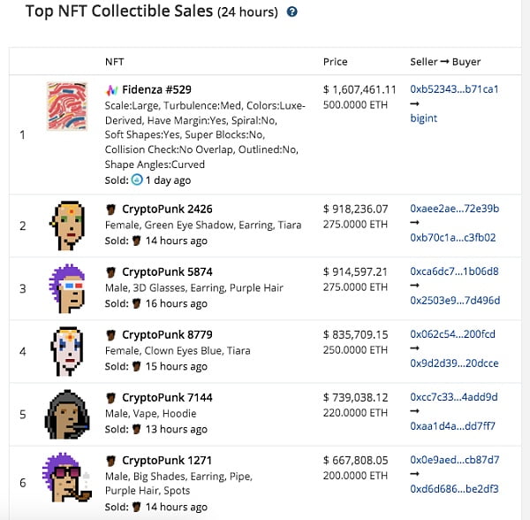Screen dimensions: 530x520
Task: Click the marketplace icon beside CryptoPunk 5874
Action: (111, 272)
